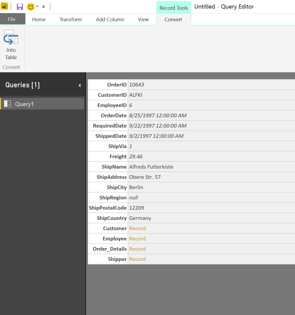Open the Customer Record link
The width and height of the screenshot is (295, 315).
(137, 229)
